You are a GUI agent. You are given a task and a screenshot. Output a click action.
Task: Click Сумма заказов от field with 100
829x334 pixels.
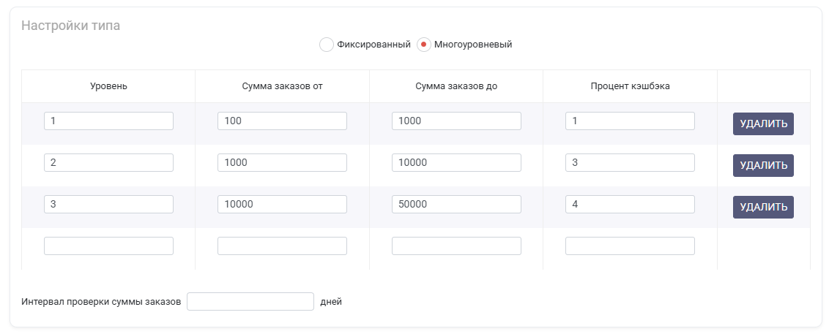pos(283,121)
